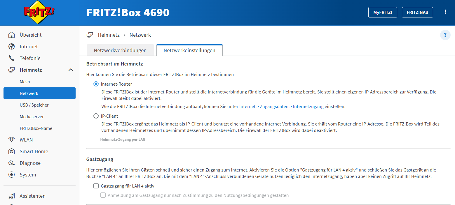Click the Gastzugang section heading
This screenshot has height=205, width=455.
(100, 159)
